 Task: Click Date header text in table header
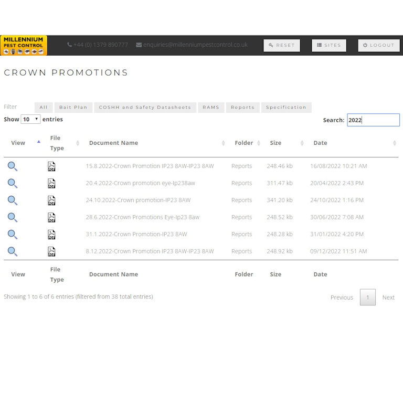click(x=320, y=143)
